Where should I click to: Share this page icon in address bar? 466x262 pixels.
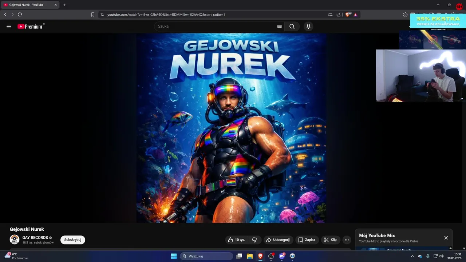pyautogui.click(x=339, y=15)
